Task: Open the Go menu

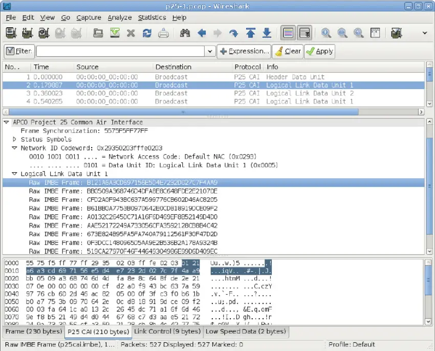Action: click(x=66, y=17)
